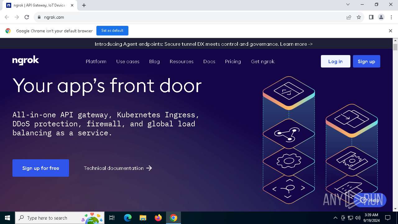
Task: Click Sign up for free button
Action: coord(41,168)
